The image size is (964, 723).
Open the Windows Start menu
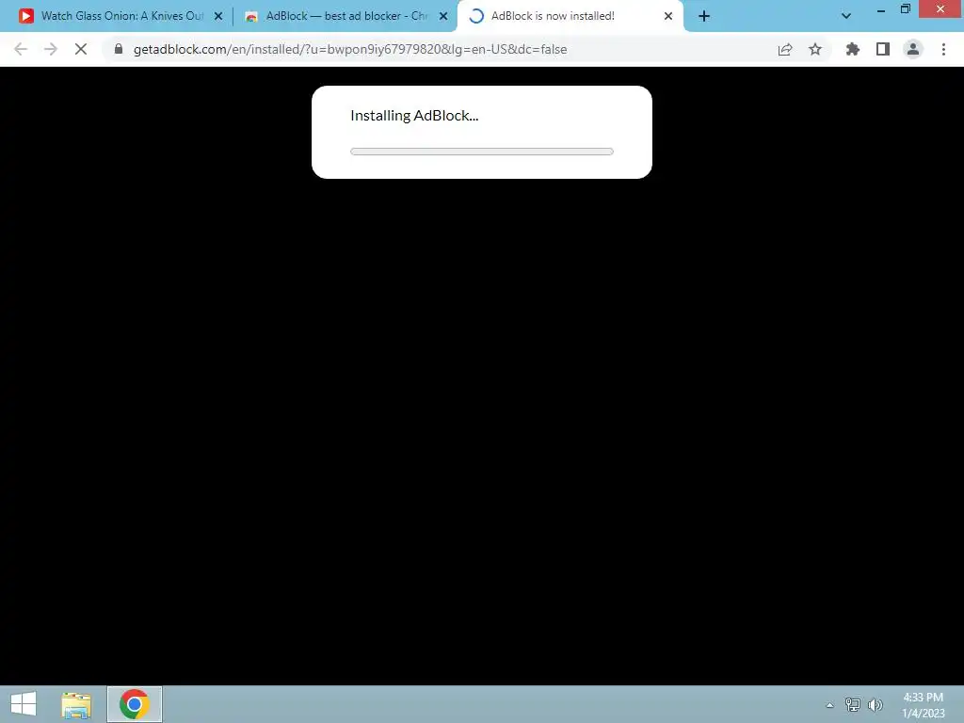point(24,704)
